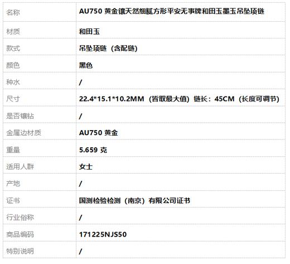Screen dimensions: 290x264
Task: Click the 颜色 label
Action: point(13,65)
